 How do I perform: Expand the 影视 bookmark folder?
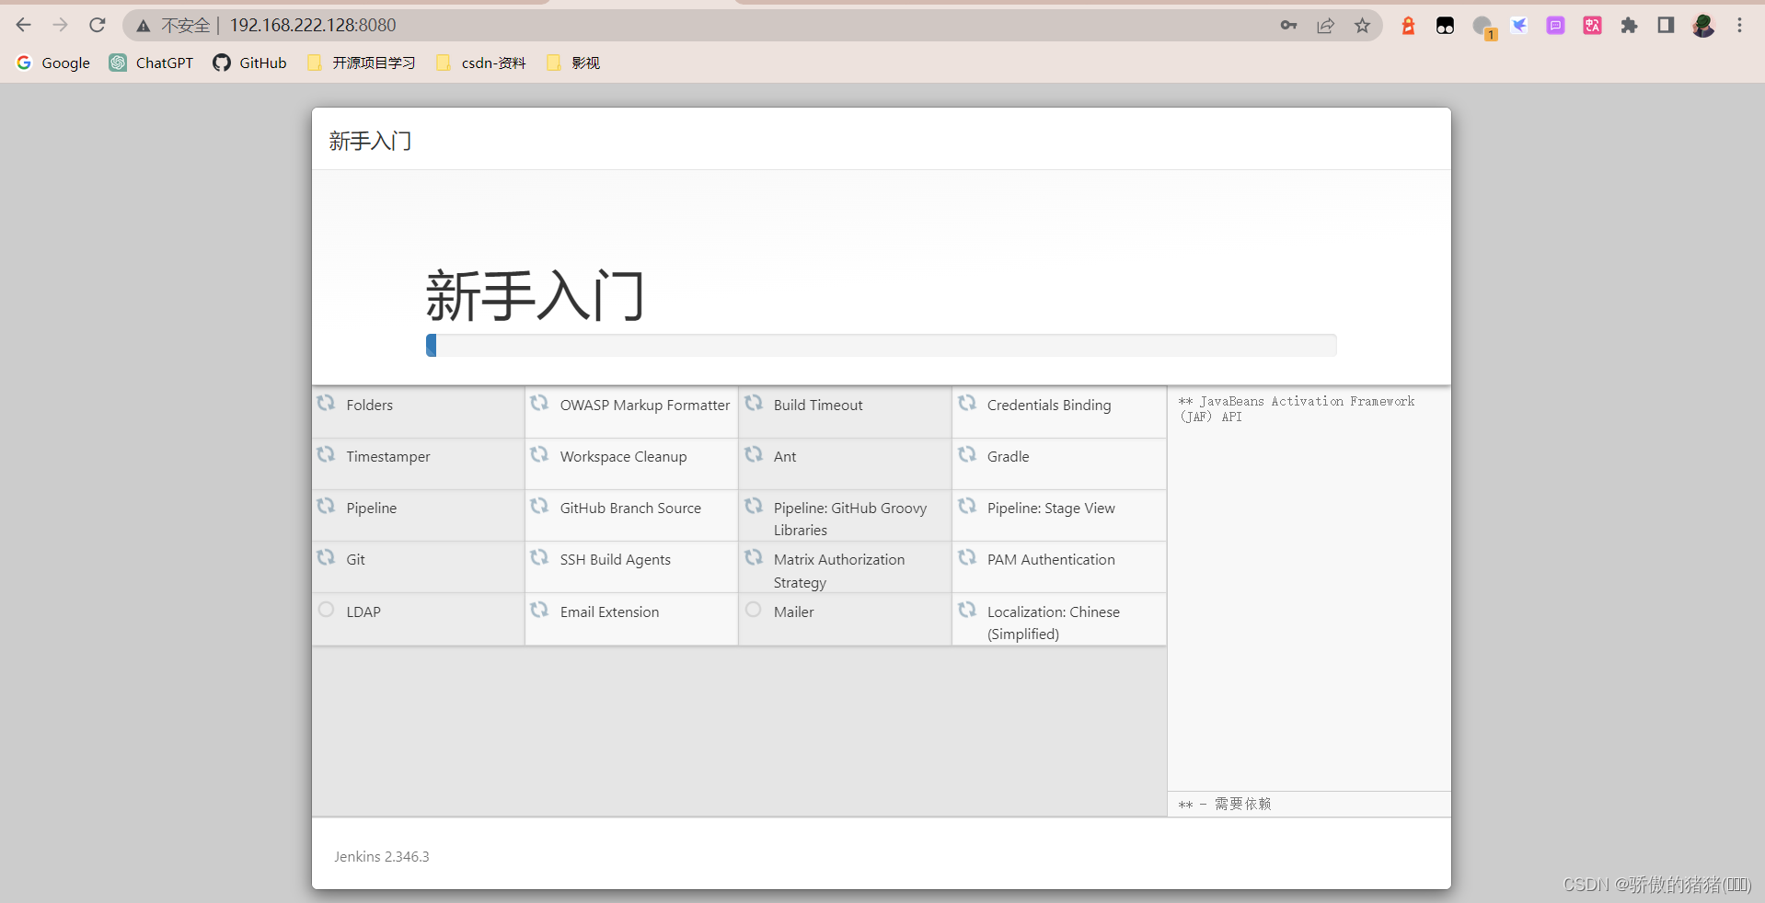573,63
